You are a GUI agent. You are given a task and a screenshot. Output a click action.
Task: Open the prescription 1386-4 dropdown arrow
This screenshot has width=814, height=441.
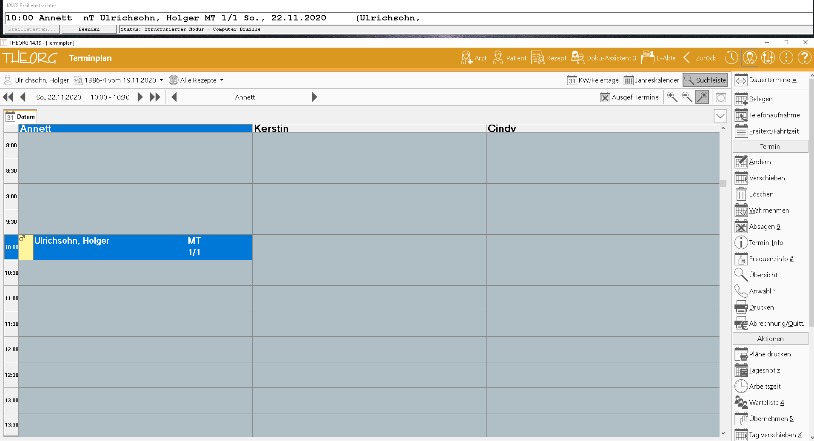[x=161, y=80]
